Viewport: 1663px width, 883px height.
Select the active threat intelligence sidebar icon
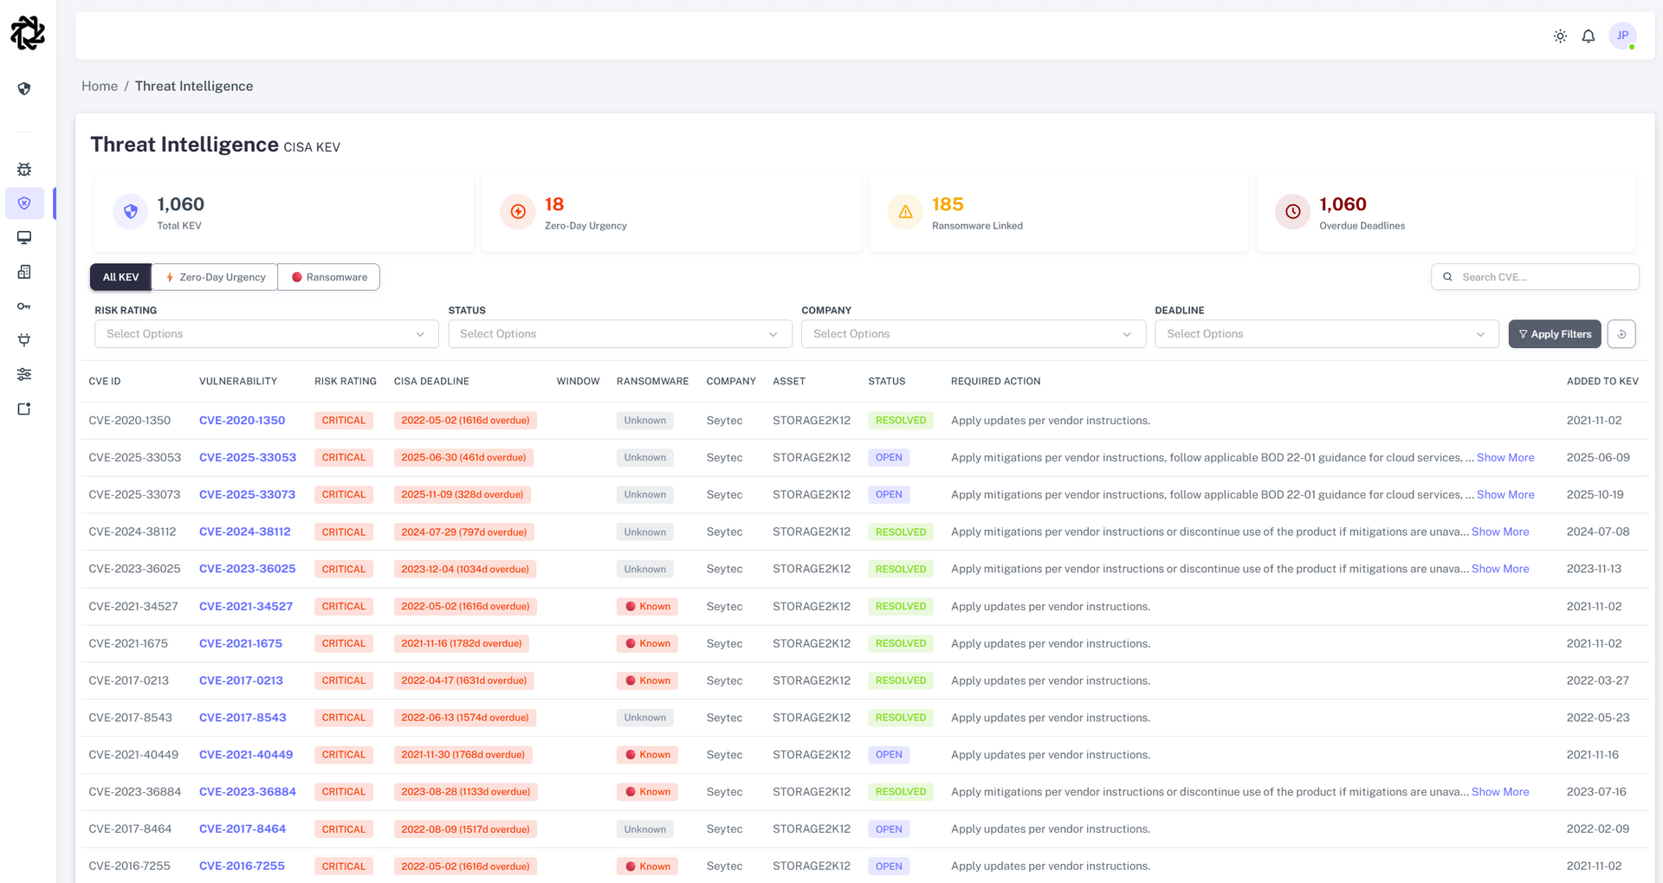pyautogui.click(x=24, y=203)
